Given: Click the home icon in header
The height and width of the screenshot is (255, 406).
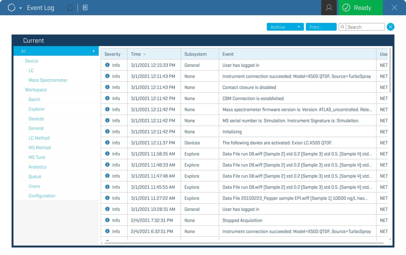Looking at the screenshot, I should 70,8.
